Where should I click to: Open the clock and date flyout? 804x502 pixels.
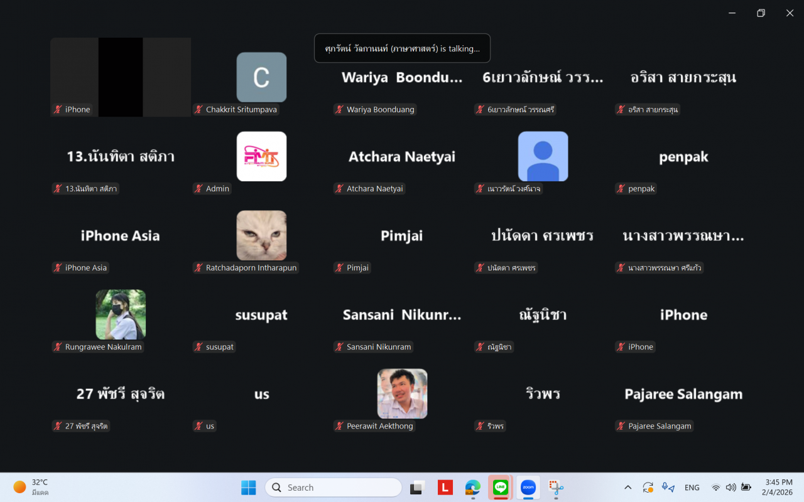coord(778,488)
